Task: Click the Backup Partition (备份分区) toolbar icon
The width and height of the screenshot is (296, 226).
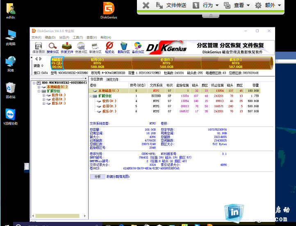Action: (x=138, y=47)
